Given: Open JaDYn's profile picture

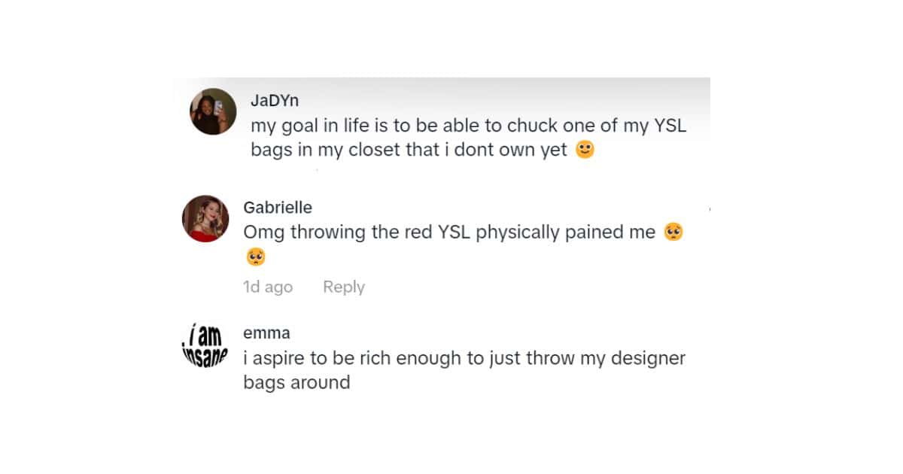Looking at the screenshot, I should pyautogui.click(x=213, y=111).
